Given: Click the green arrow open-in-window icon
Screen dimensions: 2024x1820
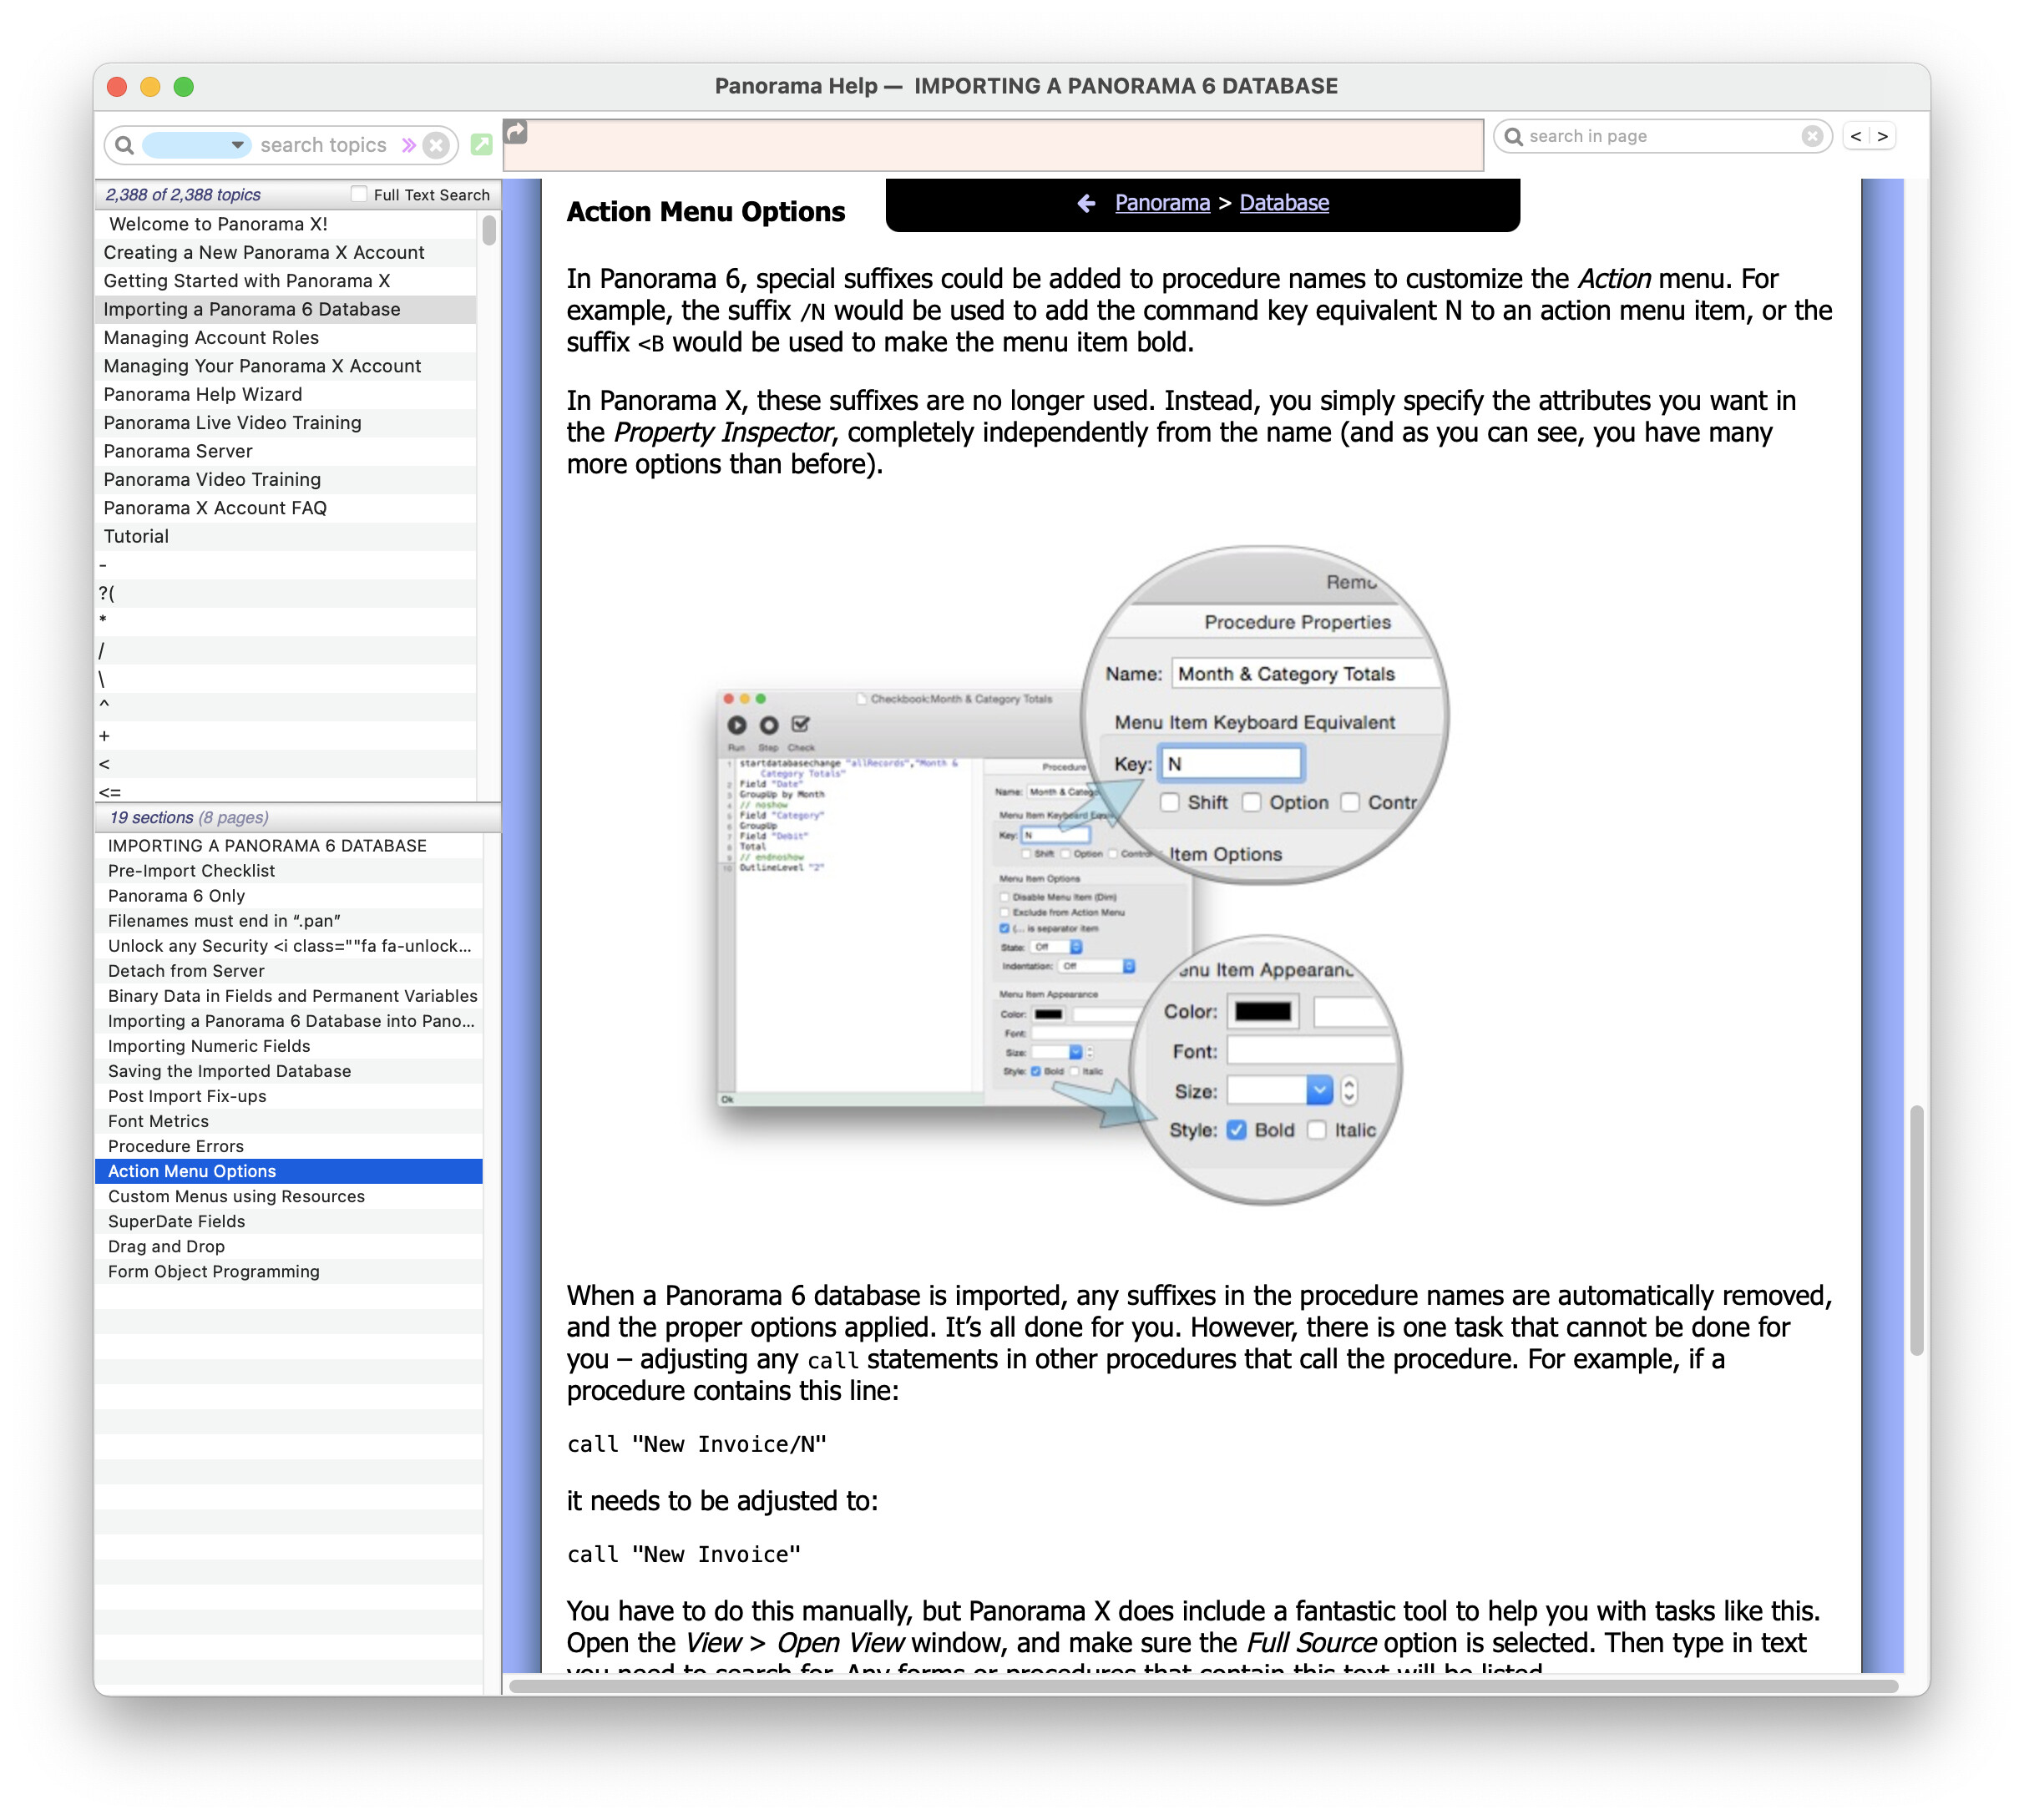Looking at the screenshot, I should (x=482, y=144).
